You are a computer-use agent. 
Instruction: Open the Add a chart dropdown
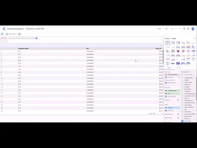(x=11, y=34)
